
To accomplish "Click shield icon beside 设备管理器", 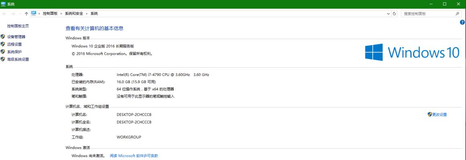I will pos(3,36).
